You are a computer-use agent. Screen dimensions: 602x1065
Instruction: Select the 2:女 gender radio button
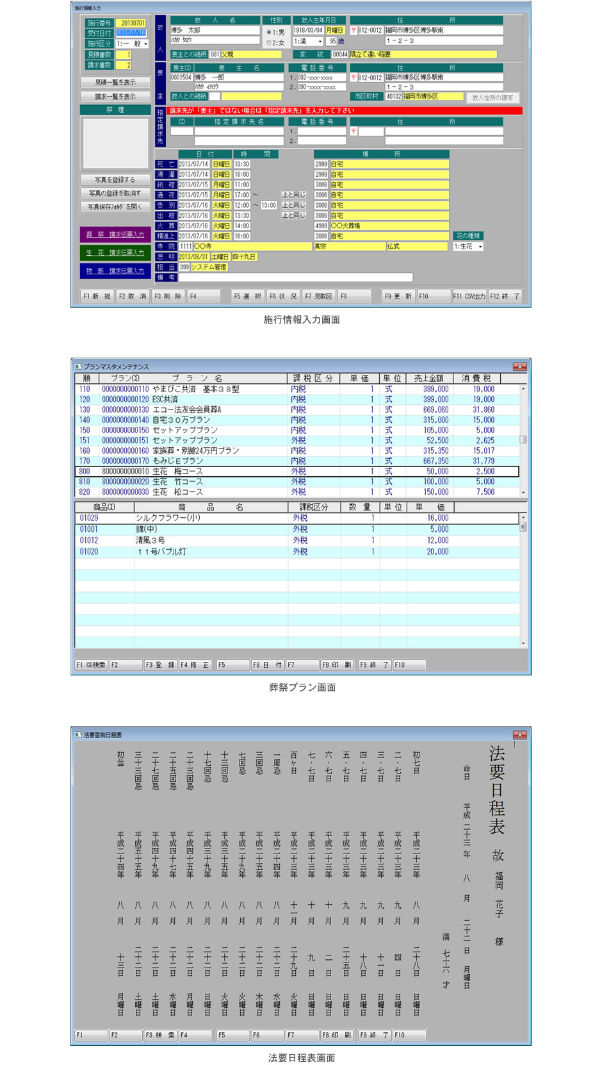pos(269,43)
